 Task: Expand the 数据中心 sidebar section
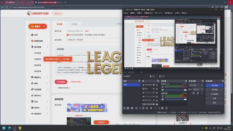pyautogui.click(x=47, y=77)
